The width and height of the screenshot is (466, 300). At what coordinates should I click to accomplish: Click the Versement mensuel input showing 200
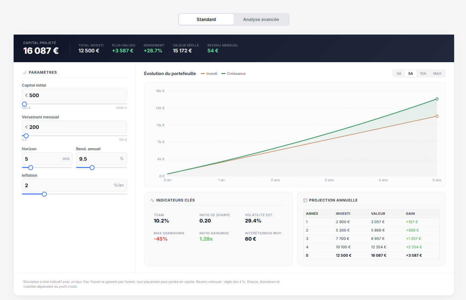74,127
